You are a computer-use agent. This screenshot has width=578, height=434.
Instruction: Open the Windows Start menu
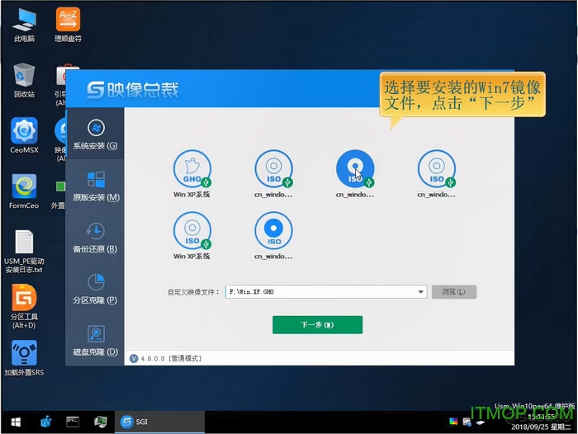click(14, 422)
